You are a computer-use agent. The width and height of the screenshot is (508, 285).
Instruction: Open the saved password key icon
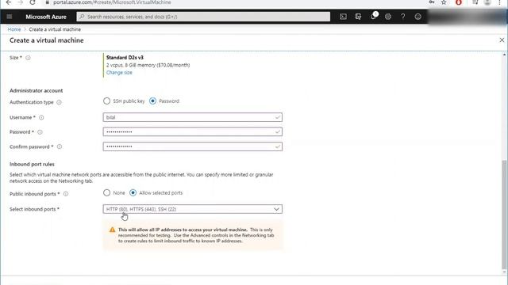(x=432, y=2)
